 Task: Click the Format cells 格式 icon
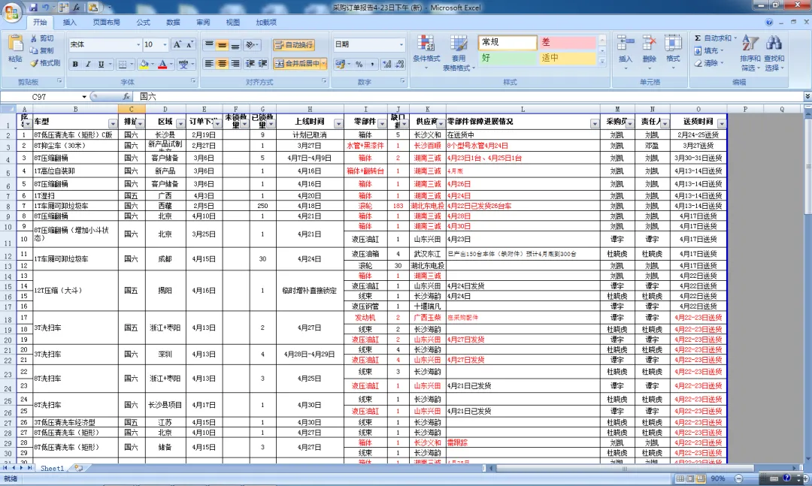pos(673,44)
